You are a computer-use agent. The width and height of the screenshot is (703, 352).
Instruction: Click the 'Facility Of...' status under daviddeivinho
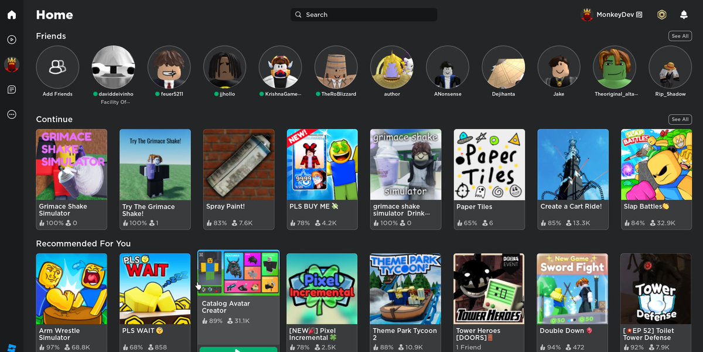115,102
